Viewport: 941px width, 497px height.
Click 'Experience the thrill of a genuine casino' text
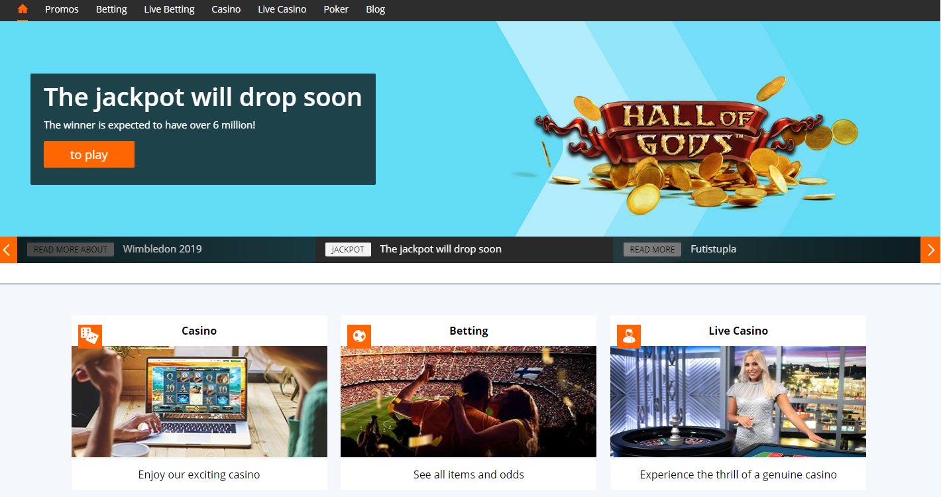(738, 474)
